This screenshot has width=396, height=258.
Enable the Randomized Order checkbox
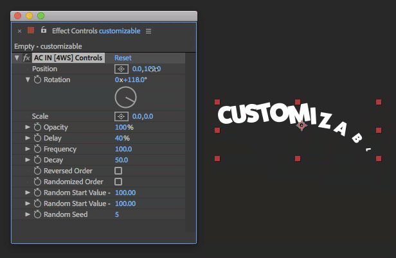pyautogui.click(x=118, y=182)
